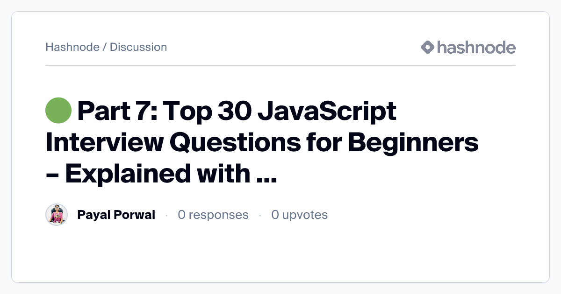Click the empty area below author row
This screenshot has width=561, height=294.
point(280,254)
